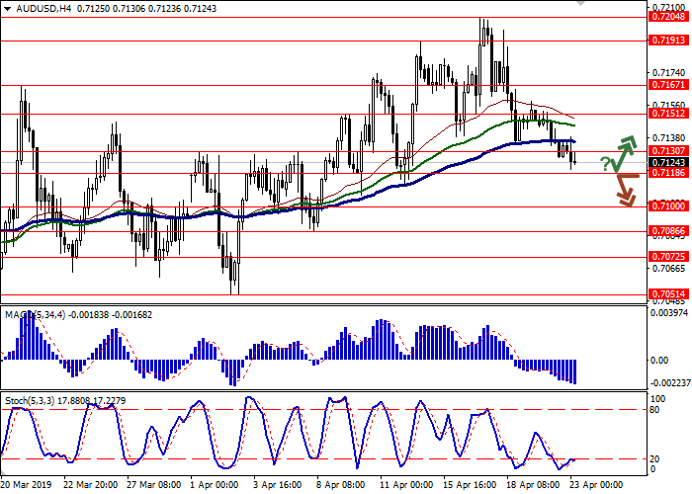
Task: Click the 0.70725 support level label
Action: (667, 256)
